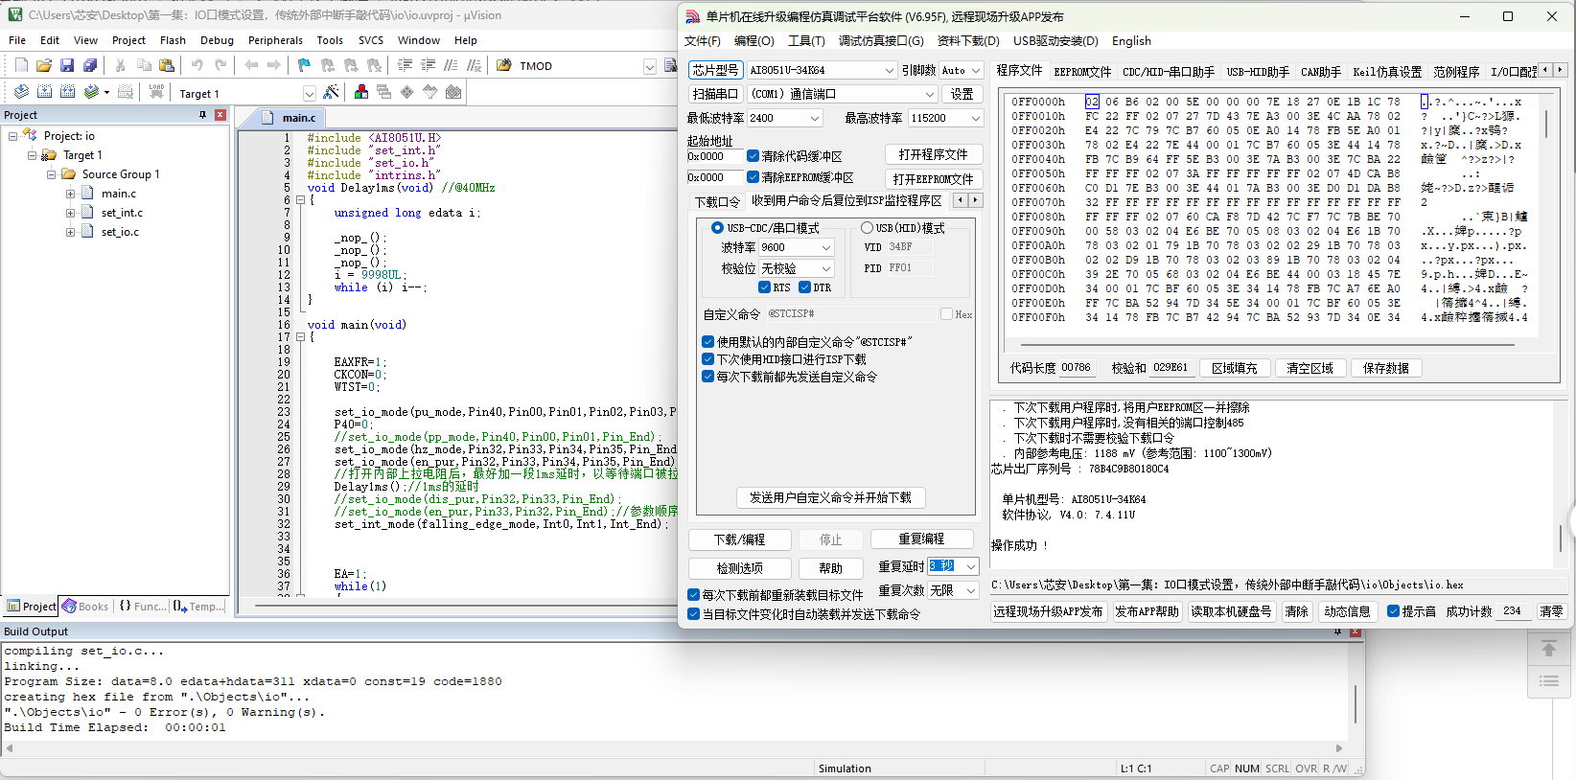The width and height of the screenshot is (1576, 780).
Task: Click the Save file toolbar icon
Action: [x=67, y=65]
